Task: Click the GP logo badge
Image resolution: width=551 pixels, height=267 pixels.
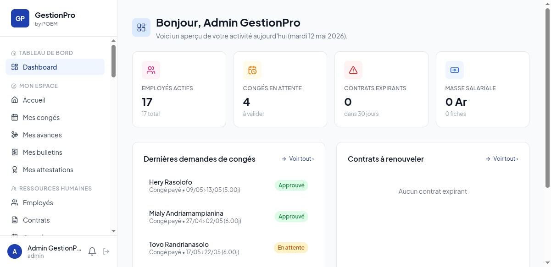Action: (x=20, y=18)
